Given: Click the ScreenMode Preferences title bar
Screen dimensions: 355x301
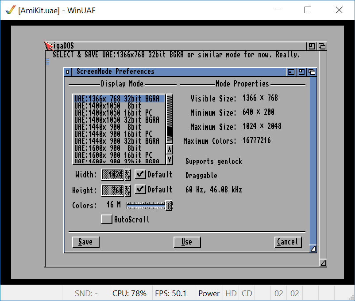Looking at the screenshot, I should (x=179, y=72).
